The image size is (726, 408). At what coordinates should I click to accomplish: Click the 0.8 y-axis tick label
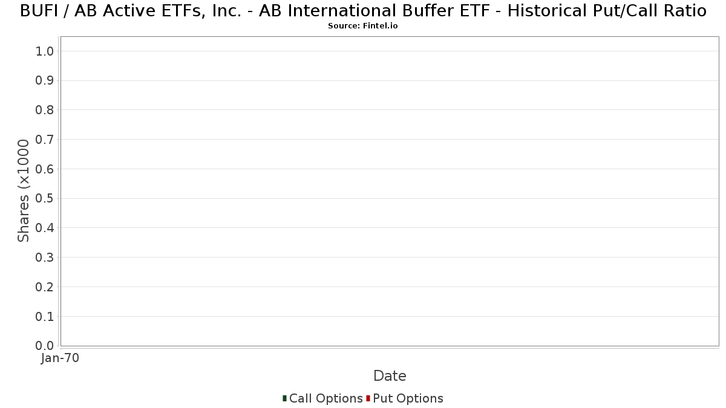coord(45,110)
